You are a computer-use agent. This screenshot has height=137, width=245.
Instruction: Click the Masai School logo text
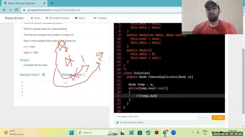[x=14, y=18]
